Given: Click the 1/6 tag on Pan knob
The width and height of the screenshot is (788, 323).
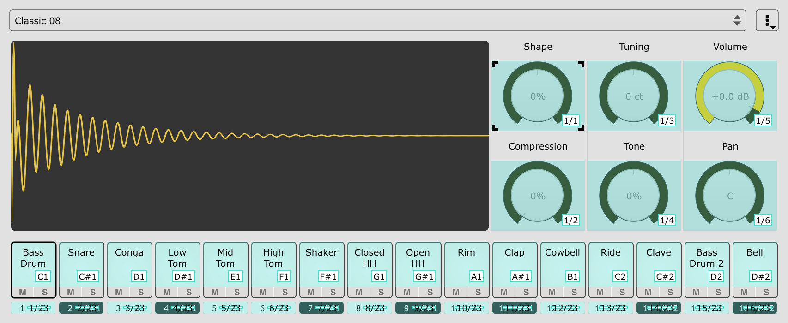Looking at the screenshot, I should tap(763, 220).
